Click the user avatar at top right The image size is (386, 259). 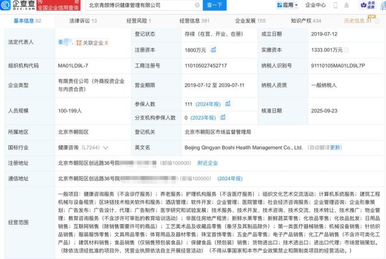coord(384,5)
